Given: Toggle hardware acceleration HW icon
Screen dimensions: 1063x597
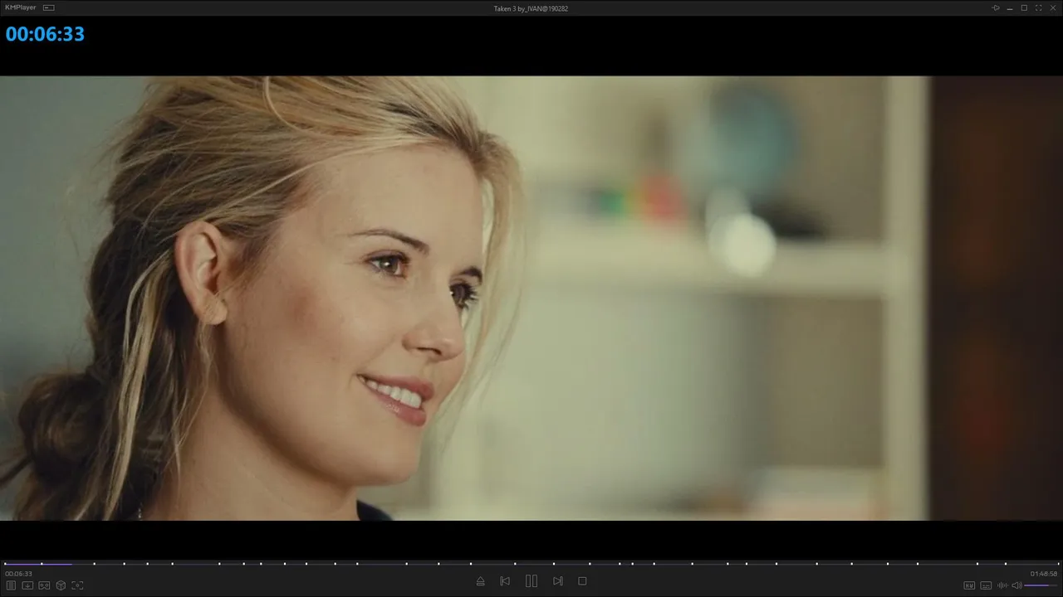Looking at the screenshot, I should point(969,585).
